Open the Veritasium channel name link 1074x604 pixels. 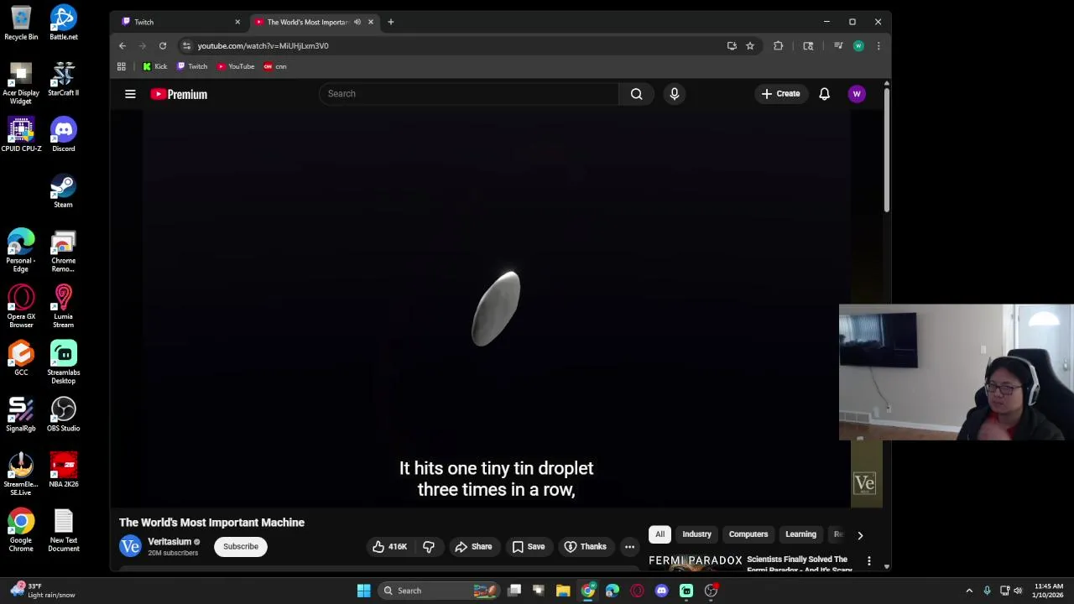point(169,542)
